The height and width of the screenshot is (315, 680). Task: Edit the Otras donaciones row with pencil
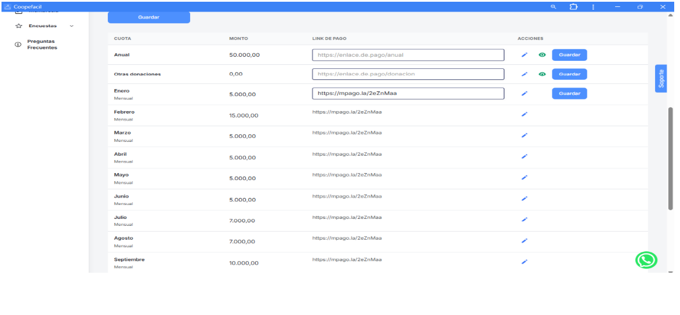pos(524,74)
